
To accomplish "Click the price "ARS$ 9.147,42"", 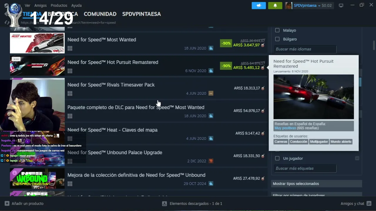I will pos(248,133).
